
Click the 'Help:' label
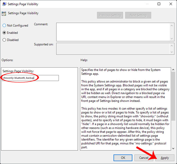(84, 60)
